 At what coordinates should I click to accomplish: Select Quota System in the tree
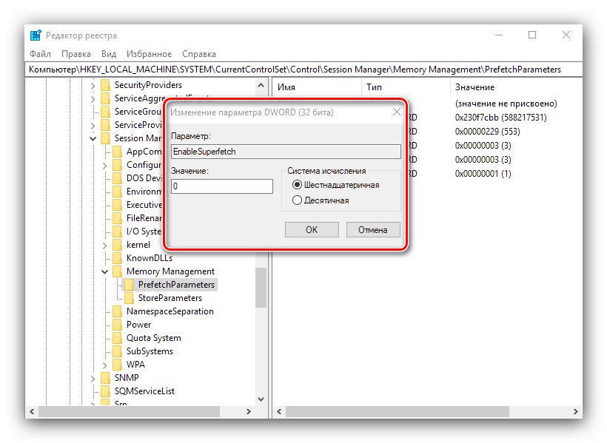tap(154, 338)
